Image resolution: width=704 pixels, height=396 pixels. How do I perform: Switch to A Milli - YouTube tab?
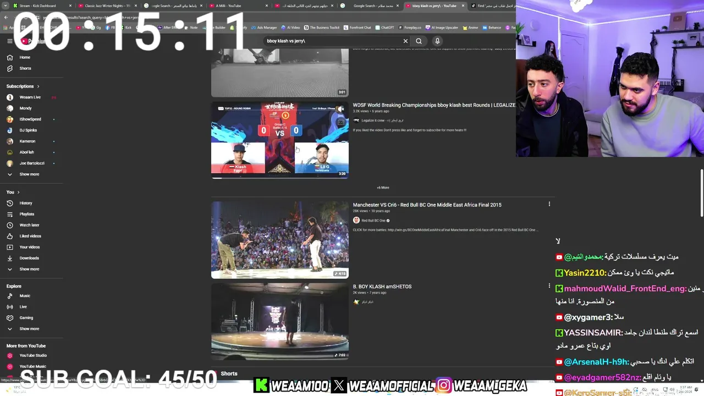tap(237, 5)
